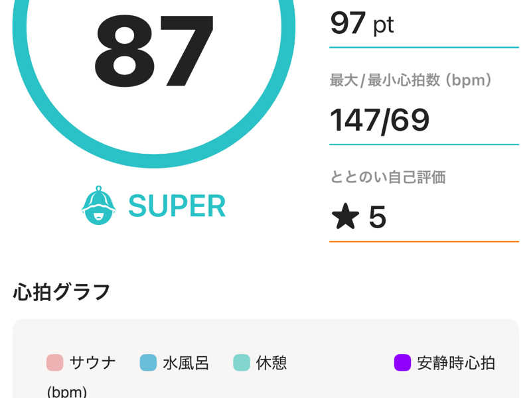Tap the 安静時心拍 legend label
This screenshot has height=398, width=531.
tap(455, 363)
